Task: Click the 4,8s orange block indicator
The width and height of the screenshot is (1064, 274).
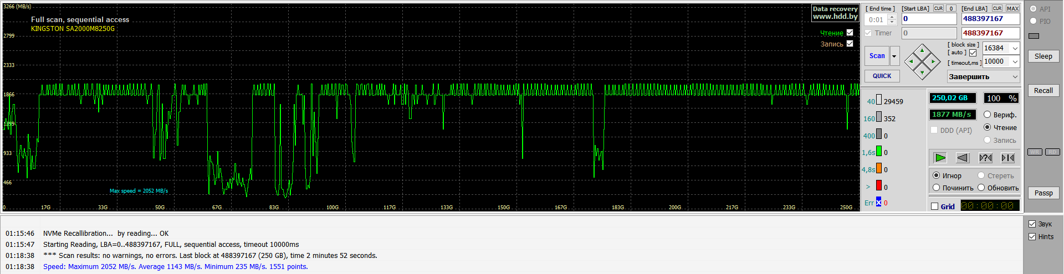Action: click(x=878, y=168)
